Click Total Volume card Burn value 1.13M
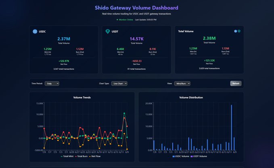 point(225,48)
